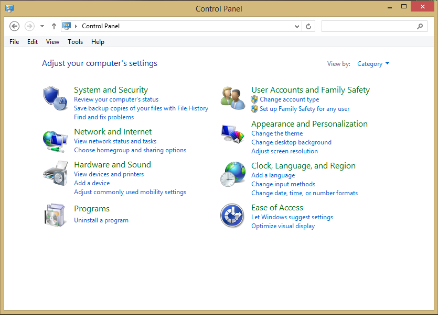
Task: Open Ease of Access heading link
Action: (277, 208)
